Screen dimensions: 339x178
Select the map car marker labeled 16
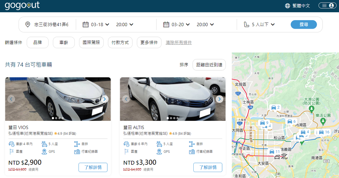(x=324, y=132)
